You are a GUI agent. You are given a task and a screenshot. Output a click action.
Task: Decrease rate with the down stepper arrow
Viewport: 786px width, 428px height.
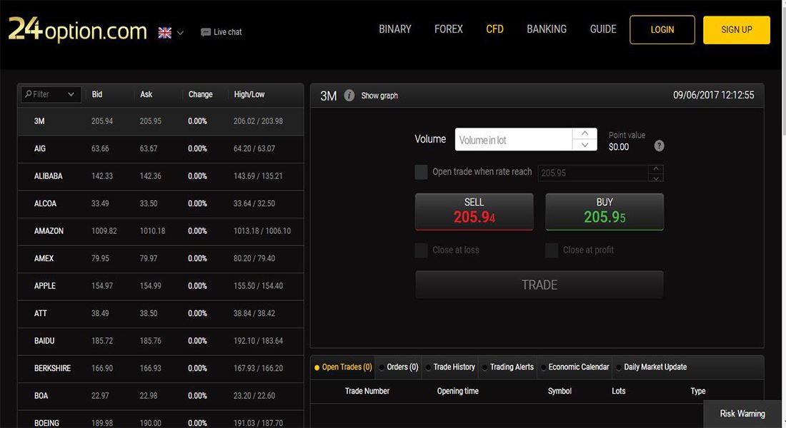[x=656, y=178]
